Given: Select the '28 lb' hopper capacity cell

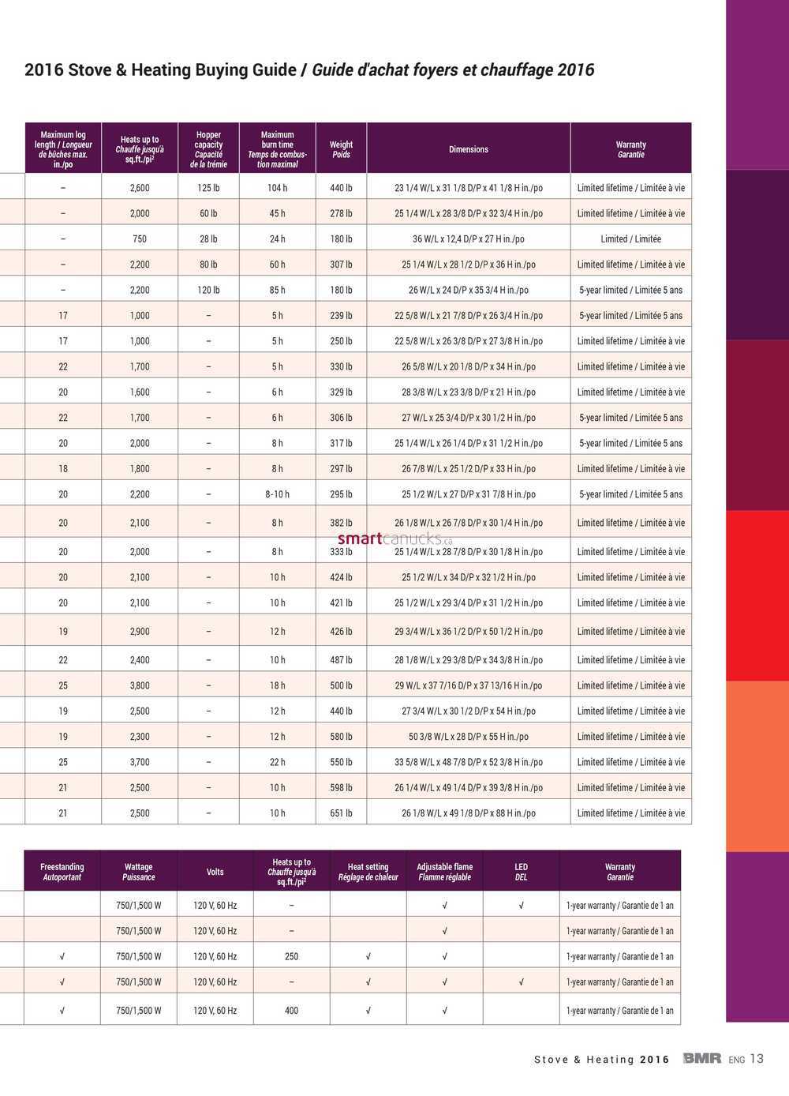Looking at the screenshot, I should [x=208, y=238].
